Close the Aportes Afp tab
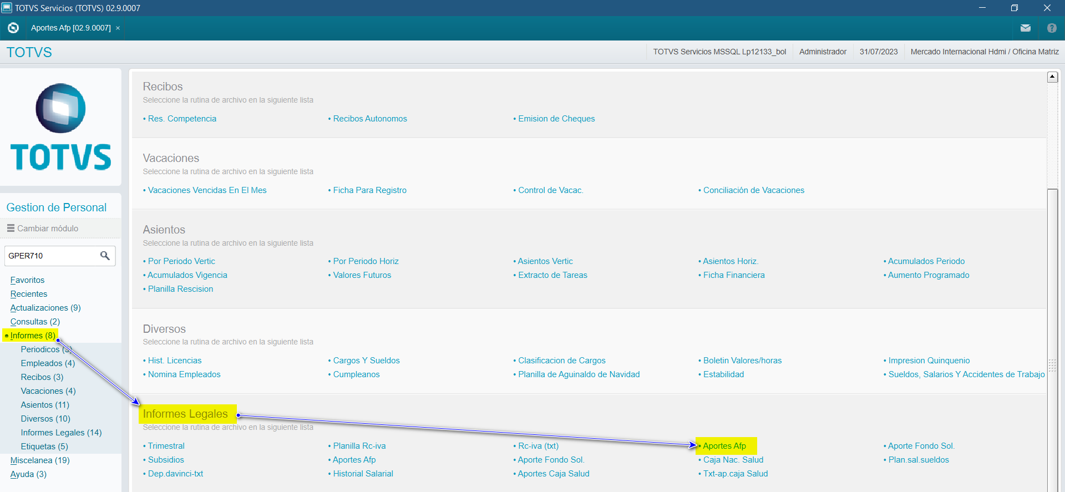Image resolution: width=1065 pixels, height=492 pixels. tap(118, 28)
